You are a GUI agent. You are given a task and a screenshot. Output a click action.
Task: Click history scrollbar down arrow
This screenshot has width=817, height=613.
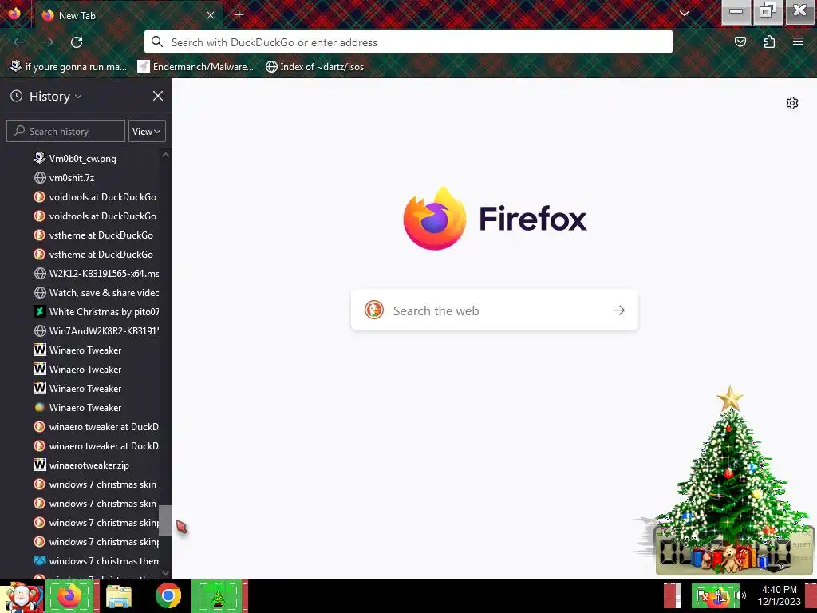166,573
